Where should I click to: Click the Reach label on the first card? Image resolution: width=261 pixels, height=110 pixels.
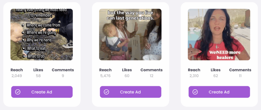pos(17,70)
